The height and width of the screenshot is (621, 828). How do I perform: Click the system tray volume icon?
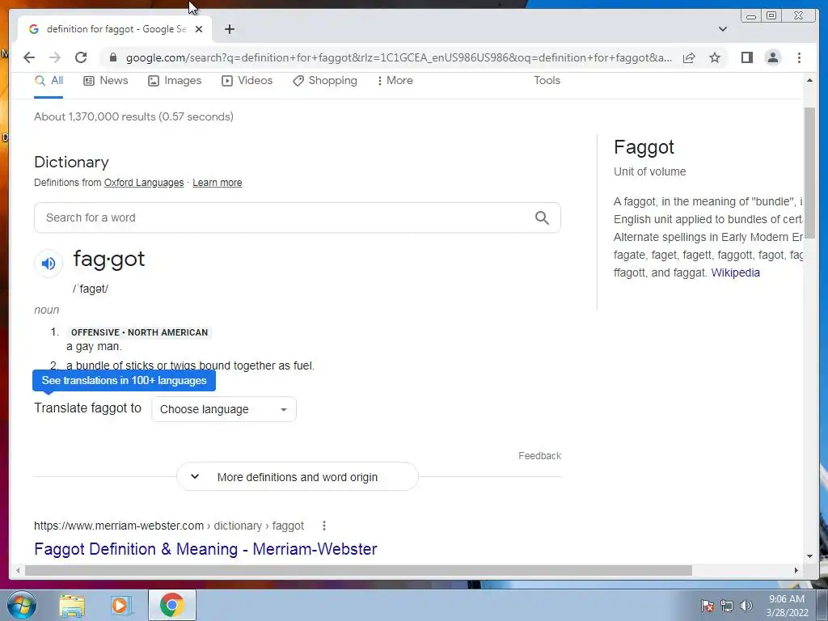pyautogui.click(x=746, y=606)
